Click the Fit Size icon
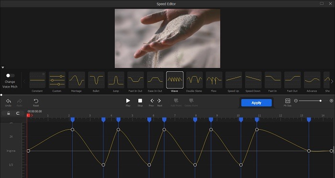Screen dimensions: 335x178 (x=288, y=101)
